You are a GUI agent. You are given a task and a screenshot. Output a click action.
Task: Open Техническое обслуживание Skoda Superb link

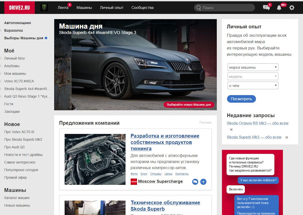click(x=165, y=206)
